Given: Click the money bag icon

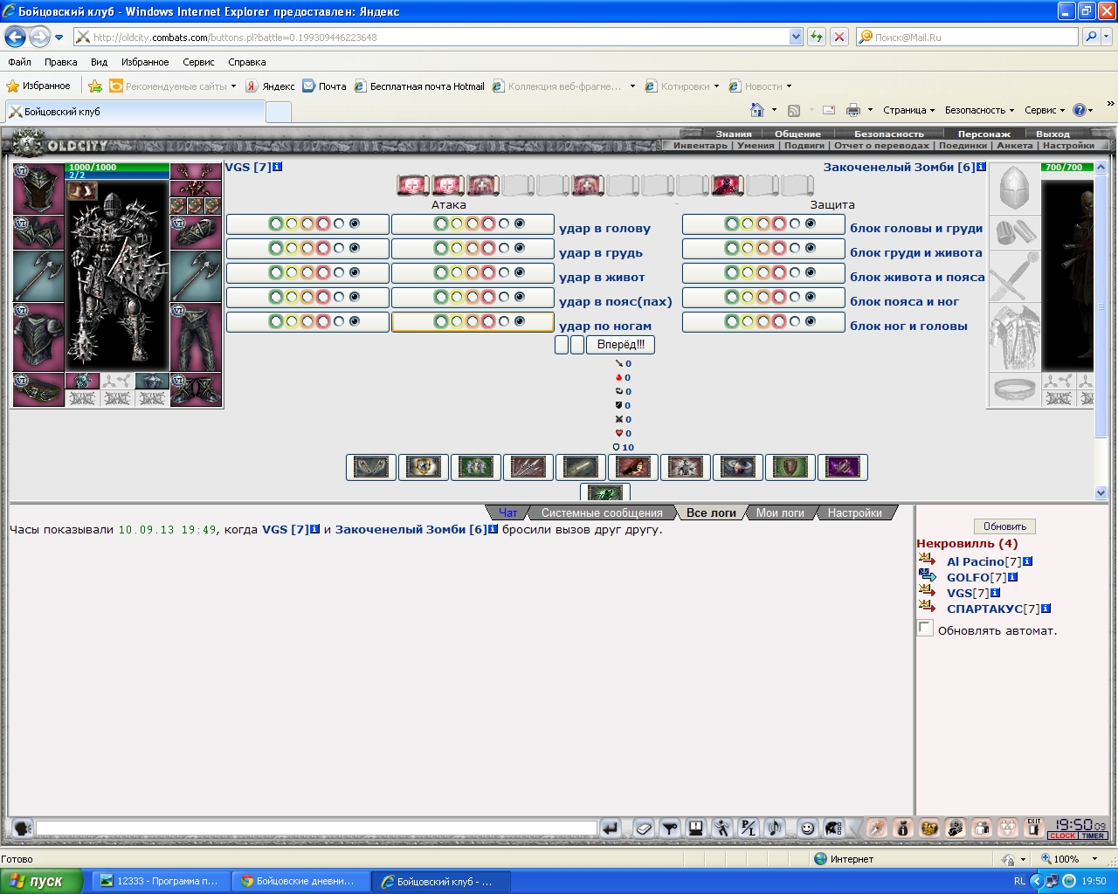Looking at the screenshot, I should pos(903,828).
